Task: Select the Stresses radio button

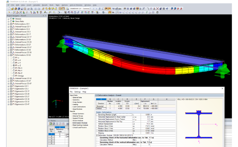Action: 11,19
